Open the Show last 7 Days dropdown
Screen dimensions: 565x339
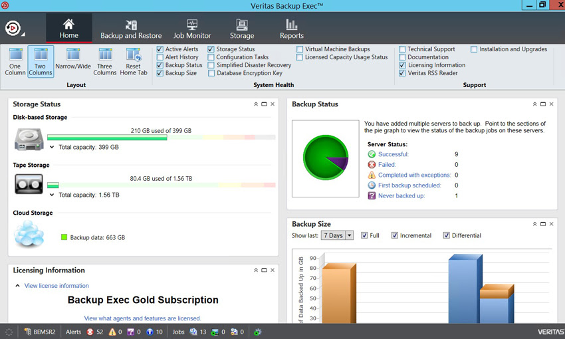[337, 235]
